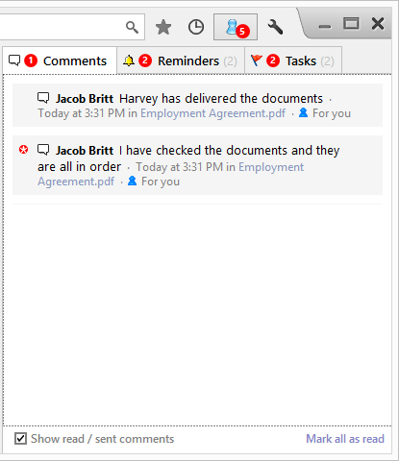Open Employment Agreement.pdf link in first comment
The image size is (399, 461).
pyautogui.click(x=212, y=113)
